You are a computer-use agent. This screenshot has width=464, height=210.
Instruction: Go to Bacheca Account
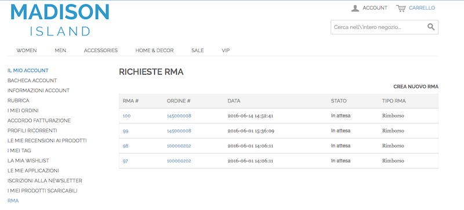[x=32, y=80]
